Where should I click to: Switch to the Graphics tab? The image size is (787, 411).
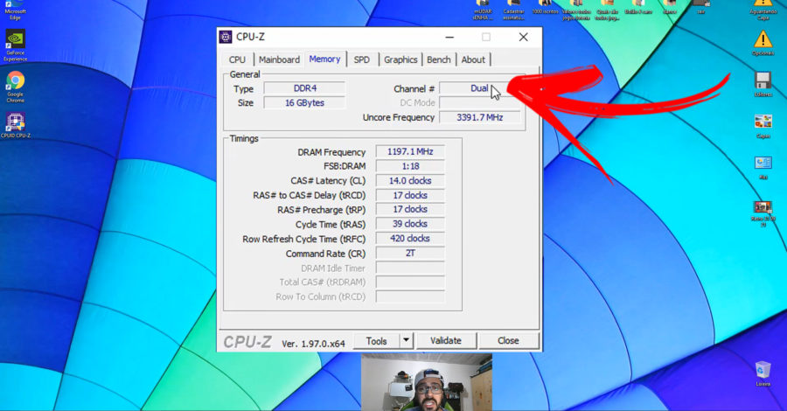point(400,59)
